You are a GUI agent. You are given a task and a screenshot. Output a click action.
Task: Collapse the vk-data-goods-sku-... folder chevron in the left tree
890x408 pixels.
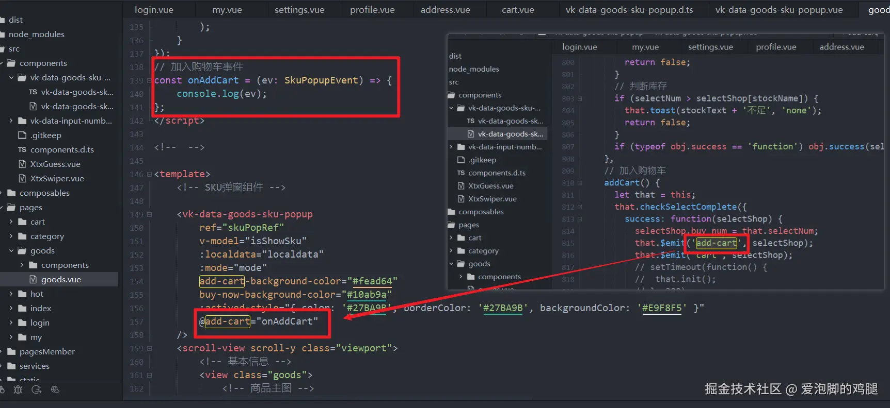pyautogui.click(x=11, y=77)
